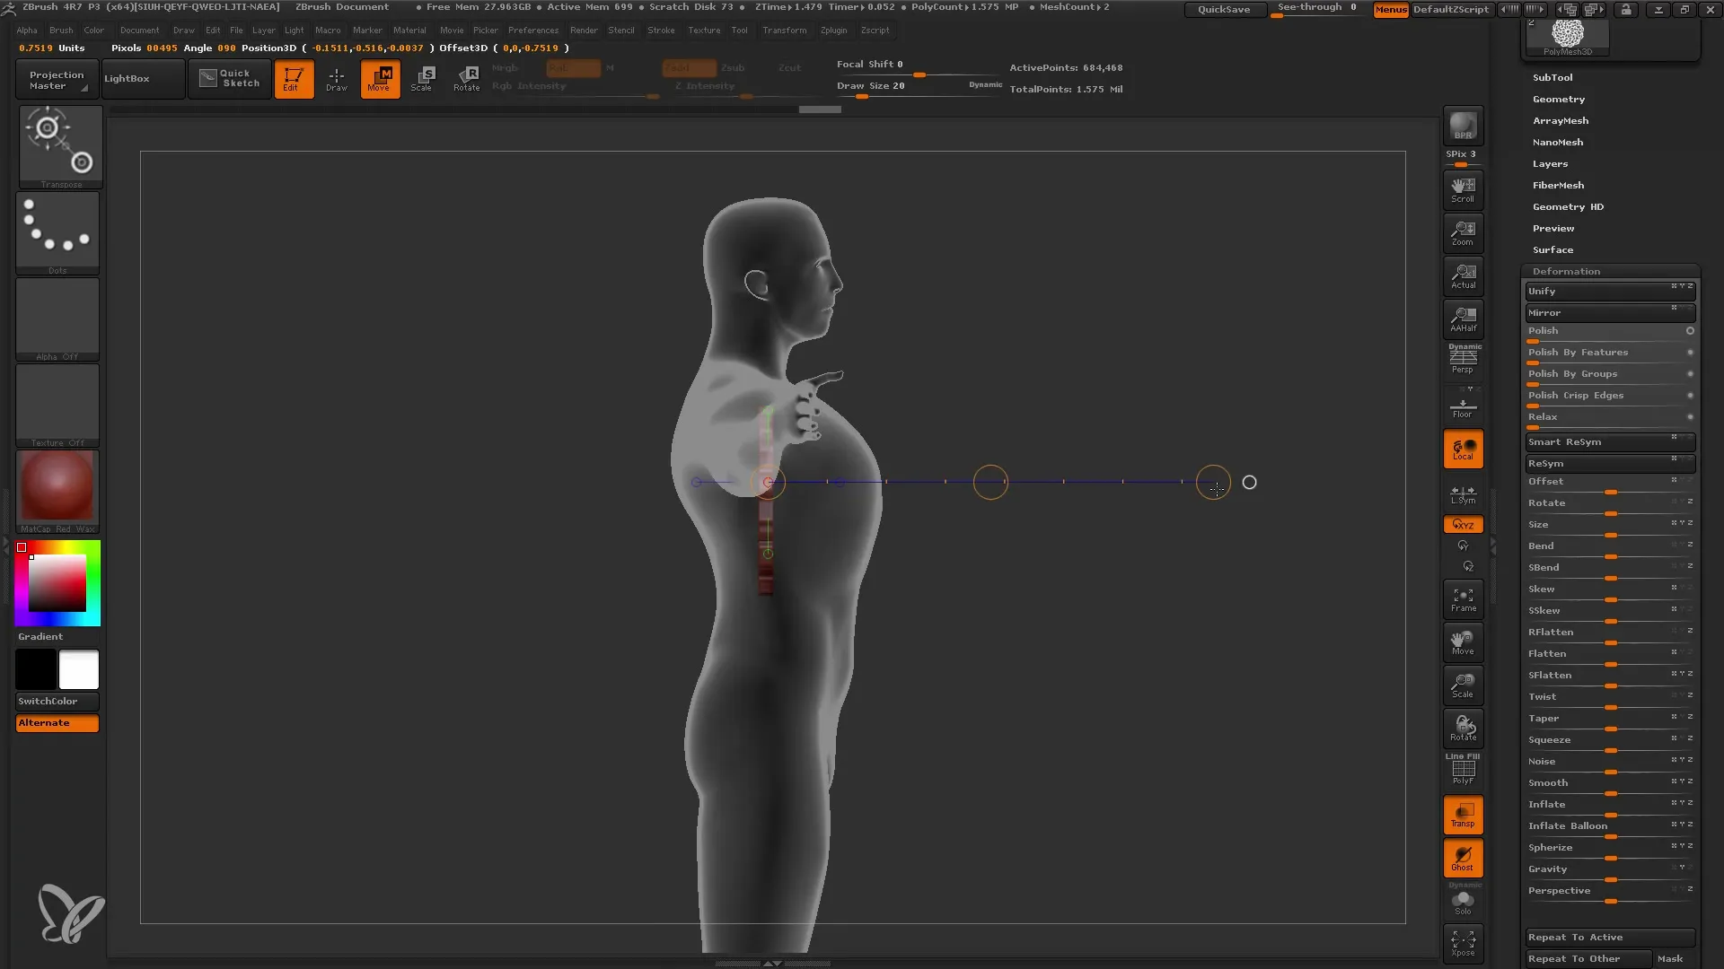
Task: Toggle the LightBox panel
Action: pos(141,79)
